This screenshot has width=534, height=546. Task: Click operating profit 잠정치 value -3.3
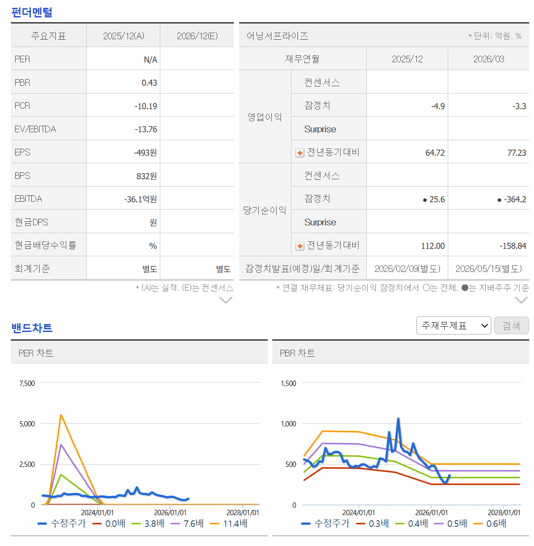pyautogui.click(x=519, y=106)
